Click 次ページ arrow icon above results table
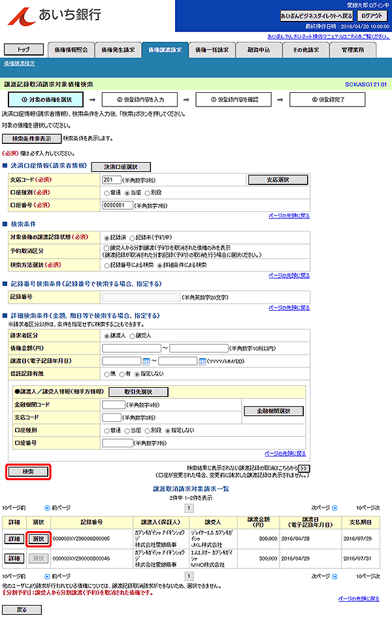 [335, 508]
